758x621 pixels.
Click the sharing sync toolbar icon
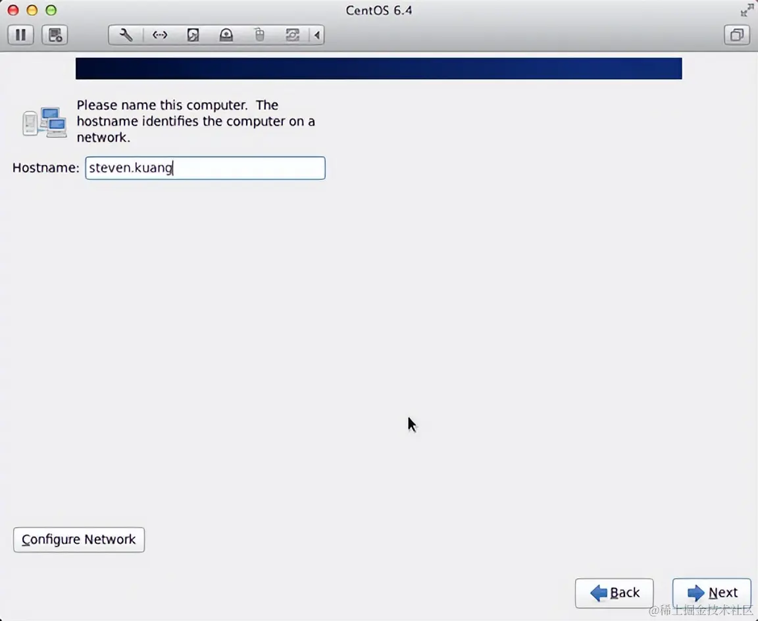292,35
